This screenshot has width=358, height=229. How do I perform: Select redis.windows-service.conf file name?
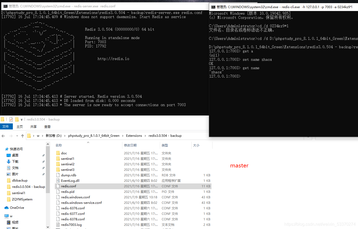click(x=82, y=203)
